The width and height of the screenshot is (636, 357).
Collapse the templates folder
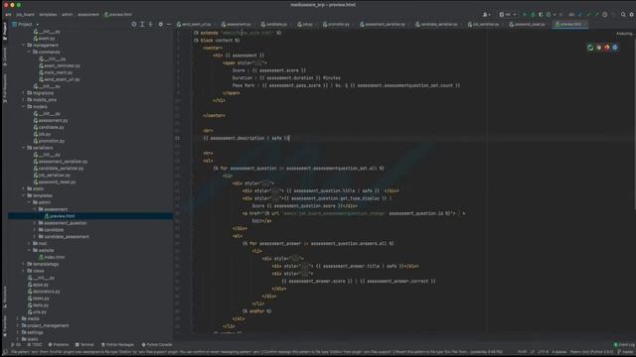(24, 195)
